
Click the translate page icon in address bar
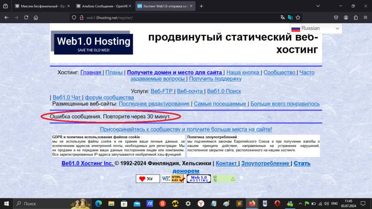click(283, 17)
